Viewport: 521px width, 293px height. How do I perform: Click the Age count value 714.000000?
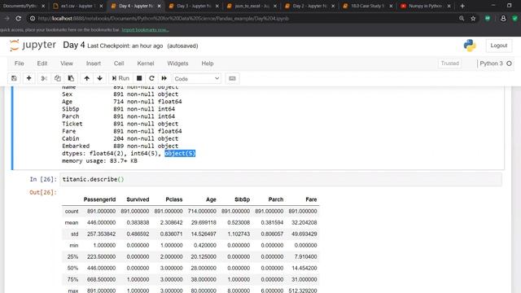[202, 212]
